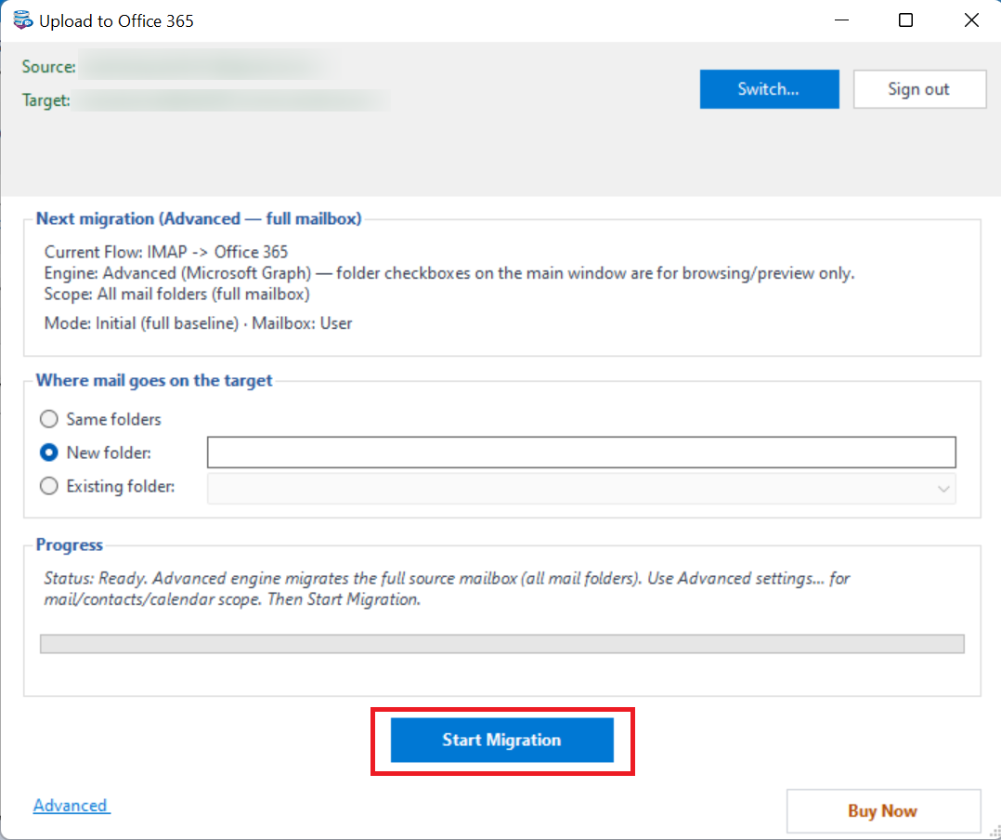Click the Buy Now button
1001x840 pixels.
(x=883, y=810)
